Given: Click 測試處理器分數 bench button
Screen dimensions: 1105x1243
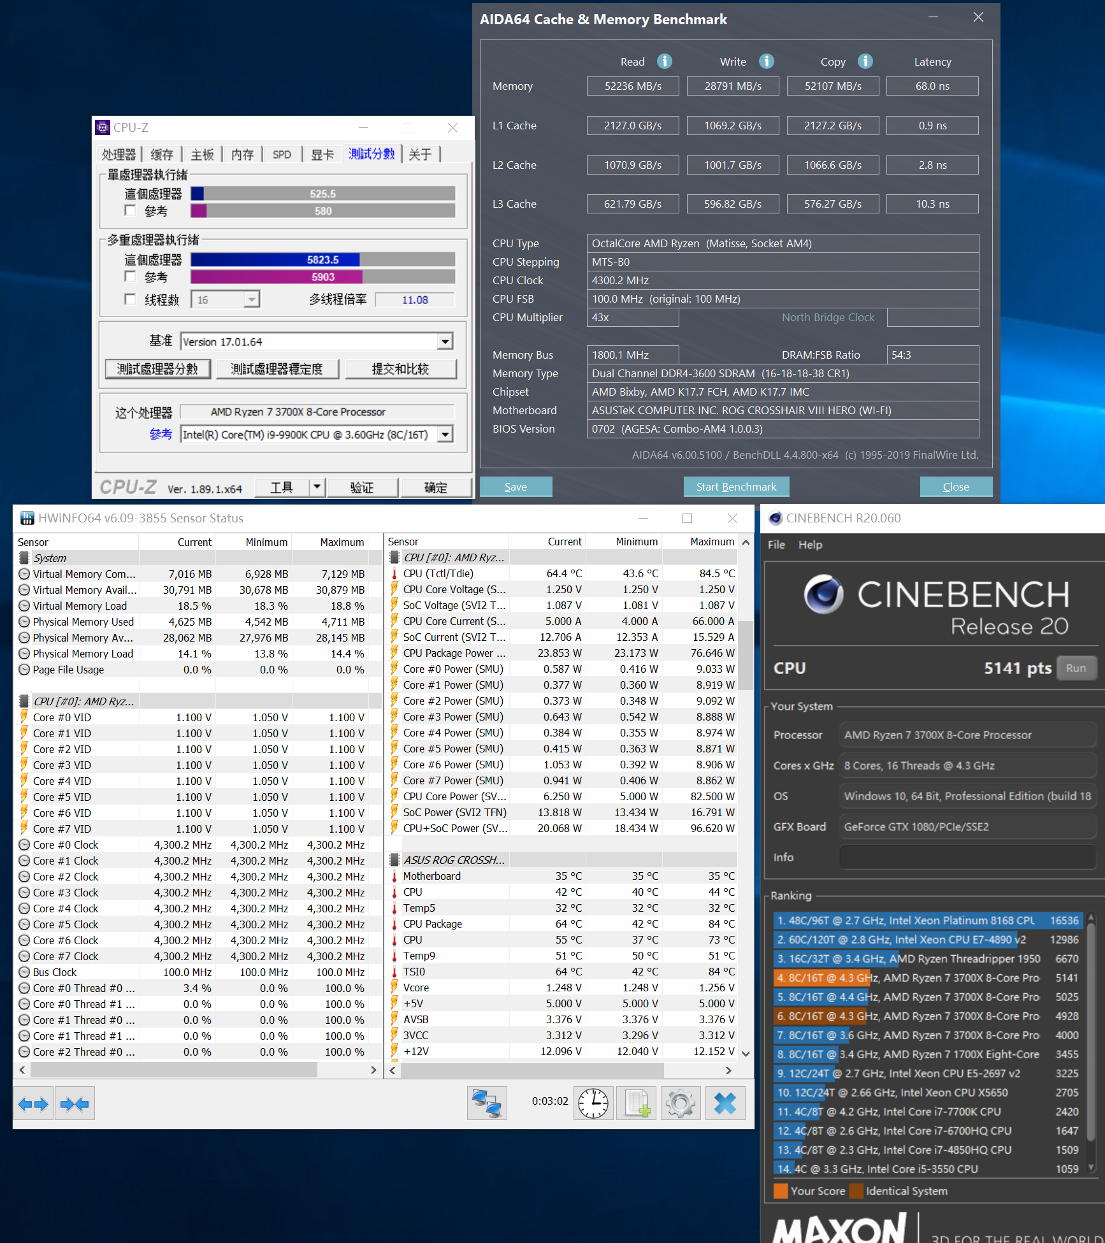Looking at the screenshot, I should [157, 369].
